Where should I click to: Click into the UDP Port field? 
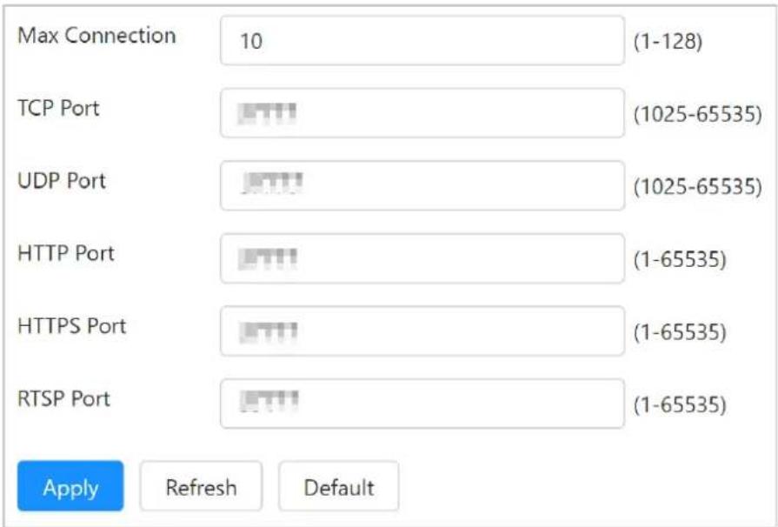(x=422, y=185)
